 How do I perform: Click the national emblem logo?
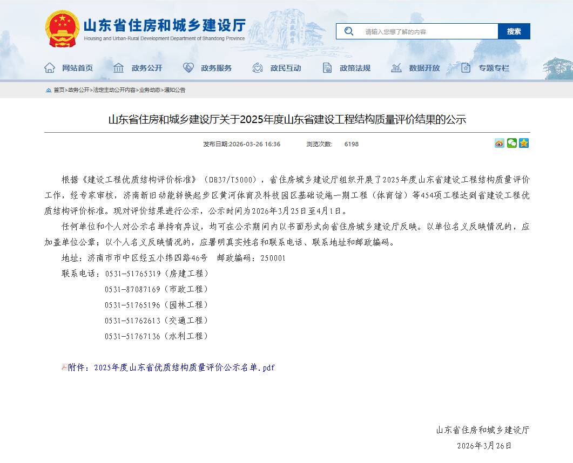[x=62, y=29]
